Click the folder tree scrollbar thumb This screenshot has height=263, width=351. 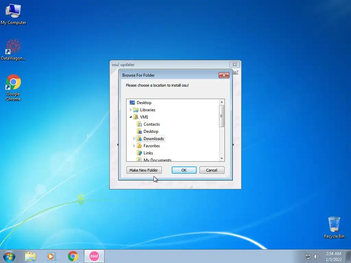222,116
